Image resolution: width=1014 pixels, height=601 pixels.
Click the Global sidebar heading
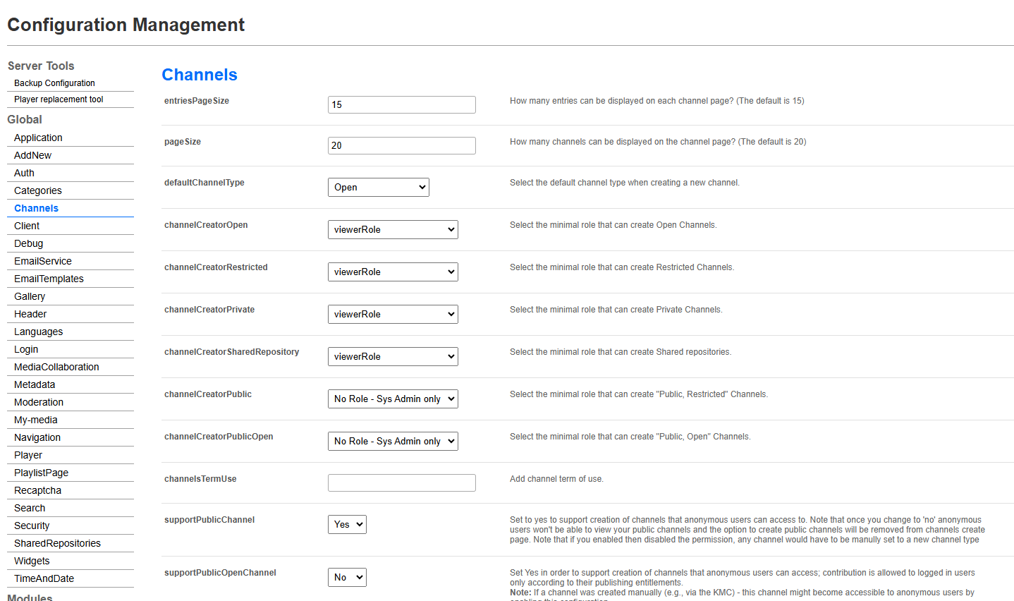25,119
